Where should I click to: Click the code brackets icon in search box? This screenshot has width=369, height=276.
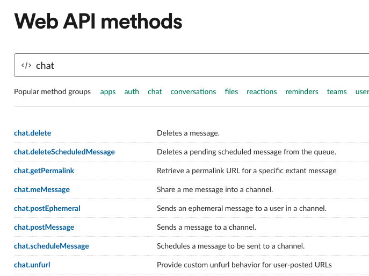(26, 65)
